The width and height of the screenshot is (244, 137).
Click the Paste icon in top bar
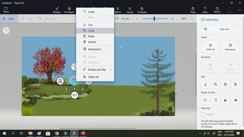coord(193,10)
